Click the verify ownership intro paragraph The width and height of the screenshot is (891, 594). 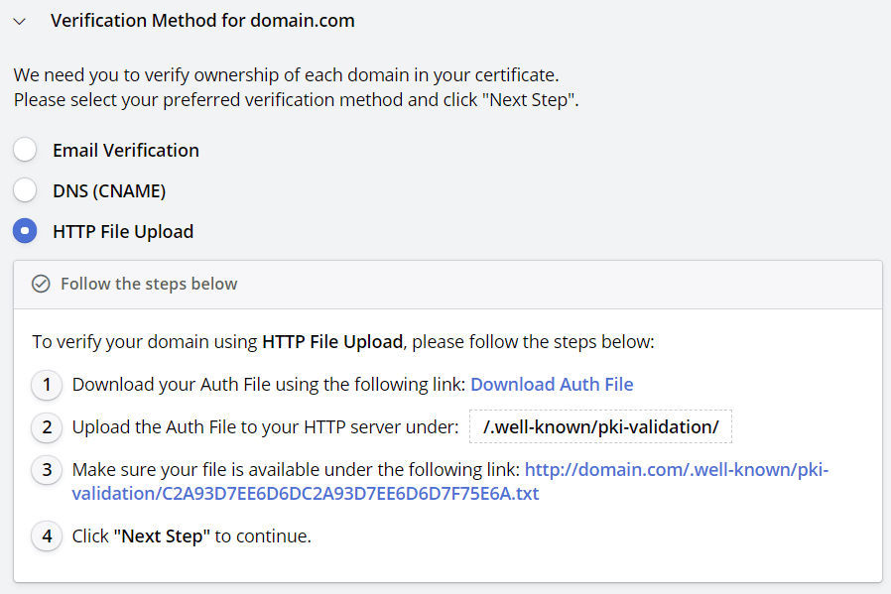pyautogui.click(x=296, y=87)
